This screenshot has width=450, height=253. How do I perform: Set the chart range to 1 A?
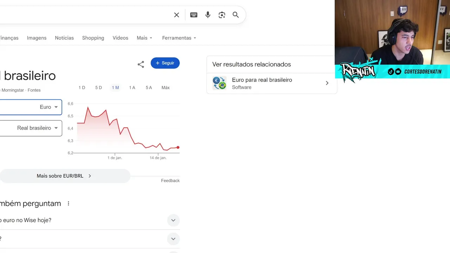(132, 87)
